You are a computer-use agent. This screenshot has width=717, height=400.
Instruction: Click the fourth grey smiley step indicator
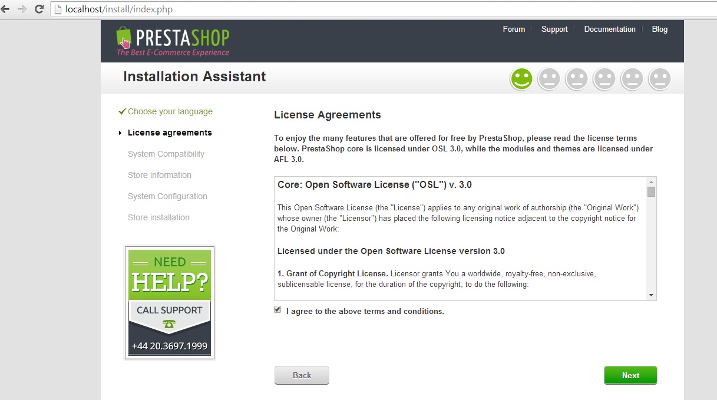(x=604, y=79)
